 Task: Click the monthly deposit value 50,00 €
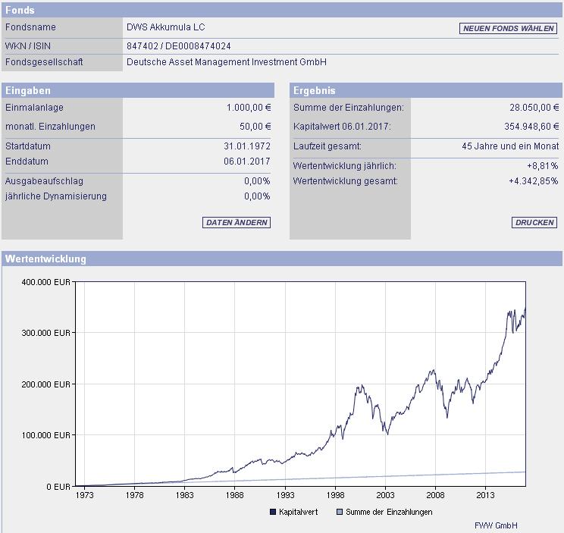pos(255,127)
